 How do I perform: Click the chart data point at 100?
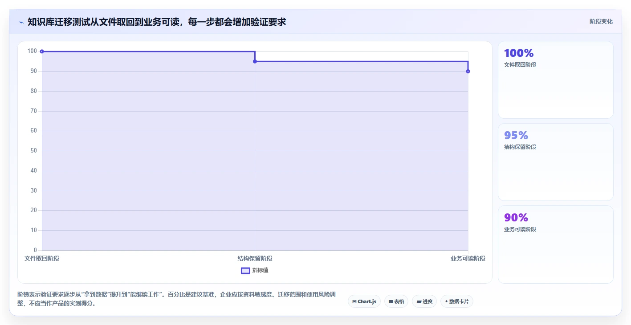pos(42,52)
